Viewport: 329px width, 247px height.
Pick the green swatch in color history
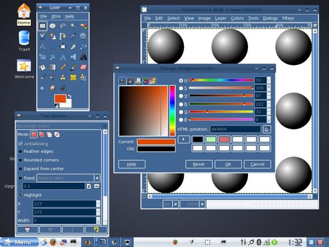[211, 140]
